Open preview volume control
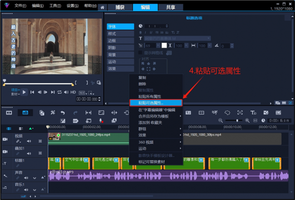The width and height of the screenshot is (295, 200). [66, 92]
